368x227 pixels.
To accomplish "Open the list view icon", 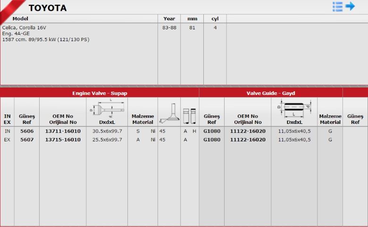I will (x=337, y=7).
